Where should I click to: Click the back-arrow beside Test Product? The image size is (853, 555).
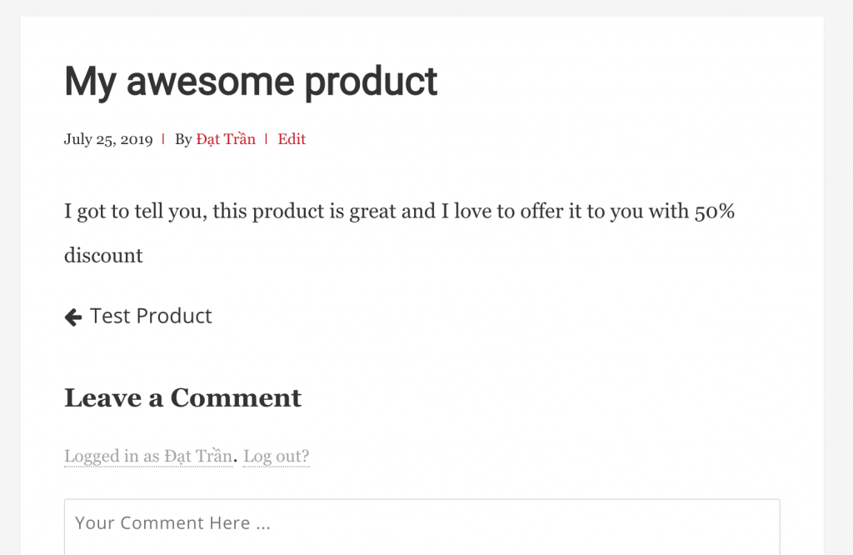pos(73,317)
